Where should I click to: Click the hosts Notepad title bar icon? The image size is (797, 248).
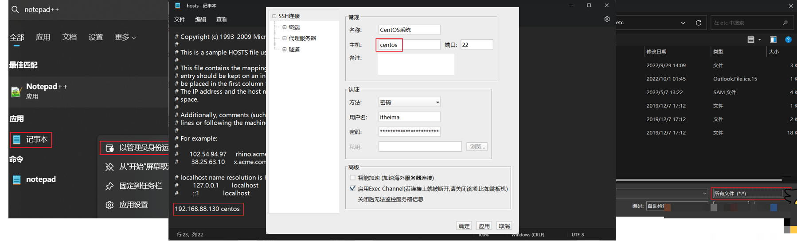pyautogui.click(x=178, y=5)
